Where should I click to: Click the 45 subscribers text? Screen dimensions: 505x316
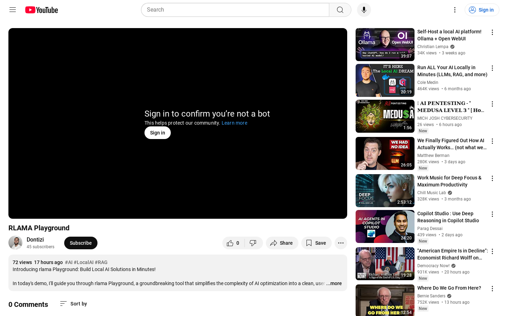coord(40,247)
